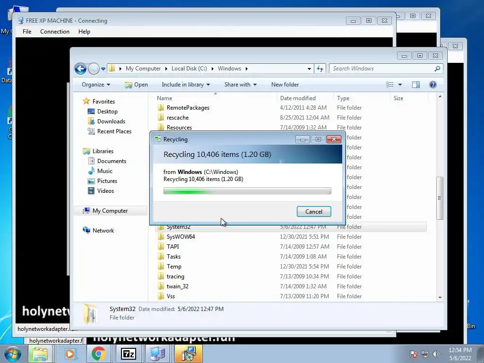
Task: Click Local Disk (C:) breadcrumb
Action: point(189,69)
